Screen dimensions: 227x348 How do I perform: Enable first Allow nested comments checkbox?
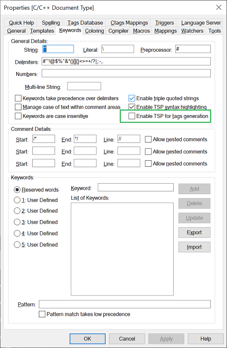(x=148, y=139)
